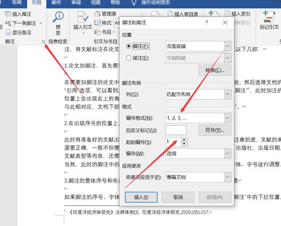
Task: Select the Endnotes radio button
Action: pos(129,58)
